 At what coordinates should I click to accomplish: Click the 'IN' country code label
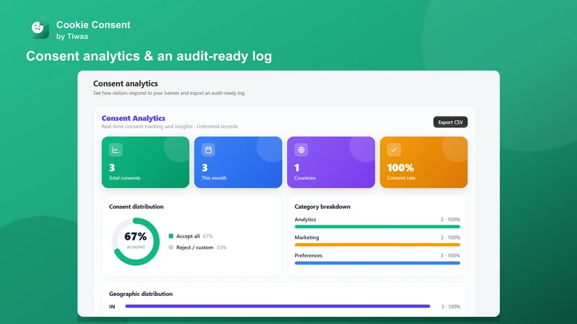tap(112, 307)
